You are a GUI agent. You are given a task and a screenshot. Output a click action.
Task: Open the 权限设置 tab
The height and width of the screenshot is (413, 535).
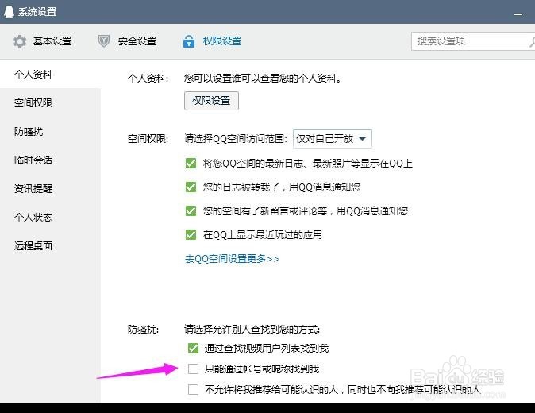[x=212, y=41]
